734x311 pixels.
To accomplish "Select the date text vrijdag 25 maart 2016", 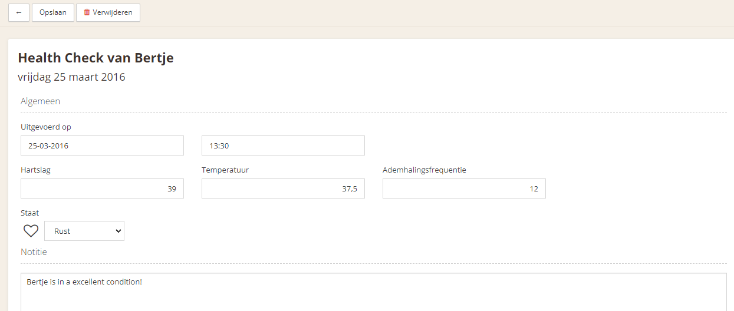I will coord(72,77).
